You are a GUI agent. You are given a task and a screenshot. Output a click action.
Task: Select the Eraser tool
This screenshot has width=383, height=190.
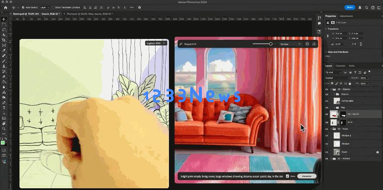(3, 77)
